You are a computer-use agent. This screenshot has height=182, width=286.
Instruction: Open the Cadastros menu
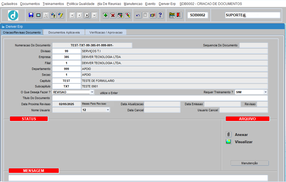pos(9,4)
